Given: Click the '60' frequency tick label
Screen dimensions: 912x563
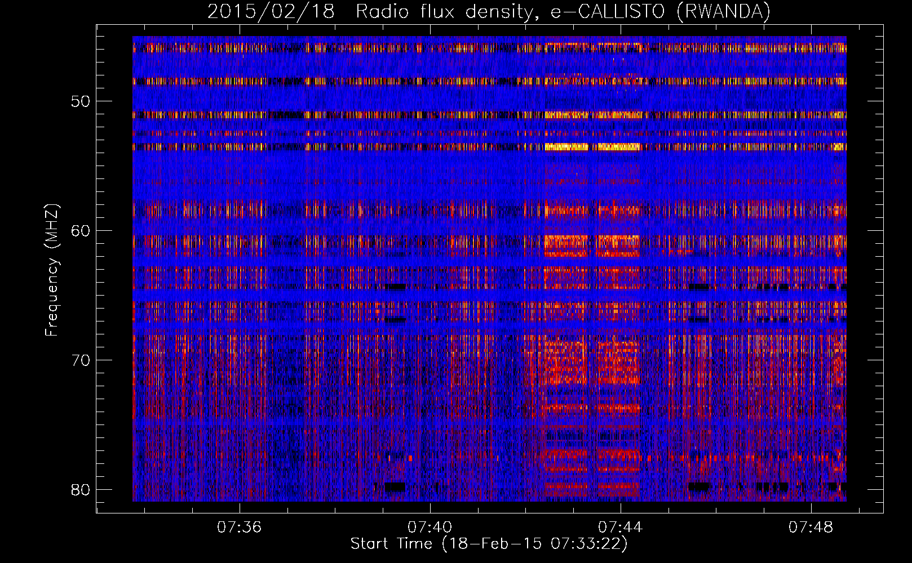Looking at the screenshot, I should [x=81, y=231].
